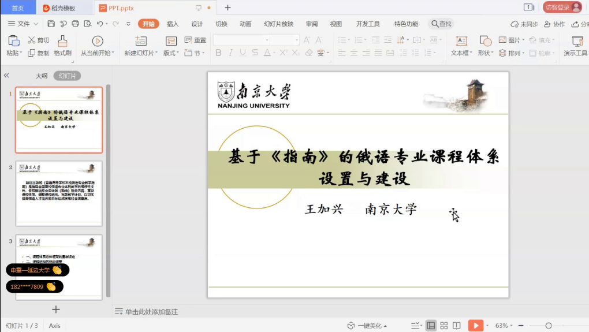This screenshot has height=332, width=589.
Task: Toggle align text left
Action: pos(341,53)
